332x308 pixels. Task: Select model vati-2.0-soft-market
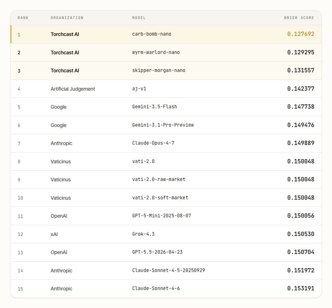pos(160,198)
